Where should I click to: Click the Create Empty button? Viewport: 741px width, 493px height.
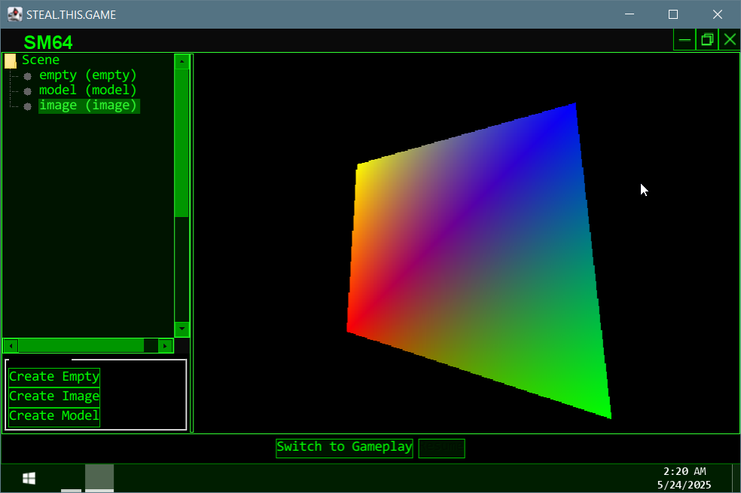click(54, 377)
